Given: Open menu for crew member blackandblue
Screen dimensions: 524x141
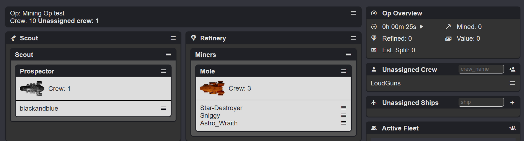Looking at the screenshot, I should point(163,108).
